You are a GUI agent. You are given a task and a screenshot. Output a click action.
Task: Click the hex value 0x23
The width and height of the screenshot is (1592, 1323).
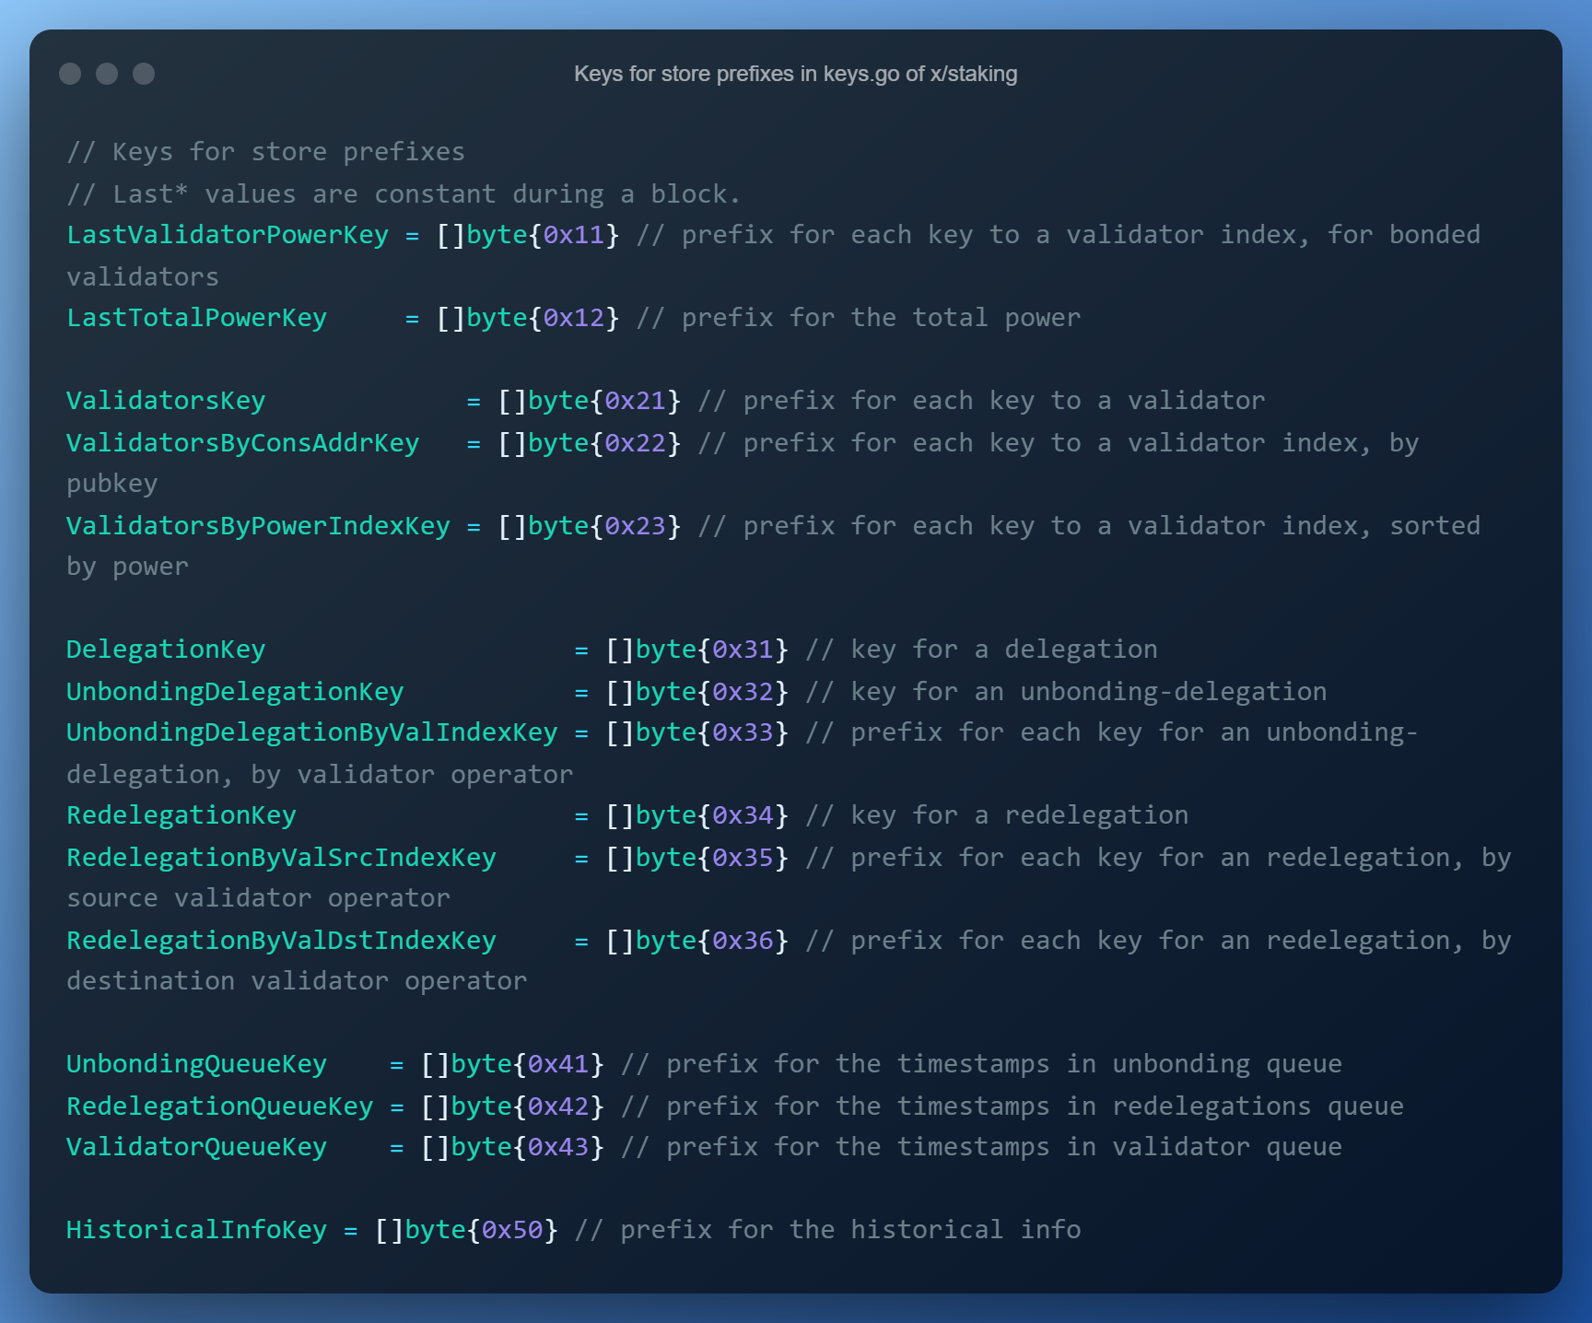click(x=636, y=526)
